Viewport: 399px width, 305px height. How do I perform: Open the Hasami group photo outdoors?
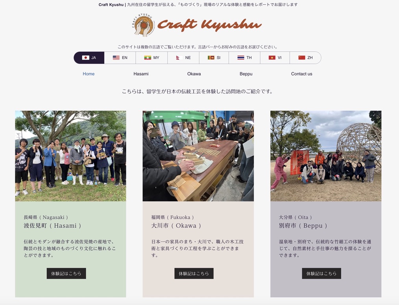tap(70, 156)
